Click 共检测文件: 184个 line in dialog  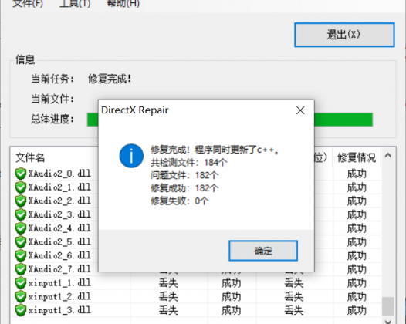(x=189, y=163)
